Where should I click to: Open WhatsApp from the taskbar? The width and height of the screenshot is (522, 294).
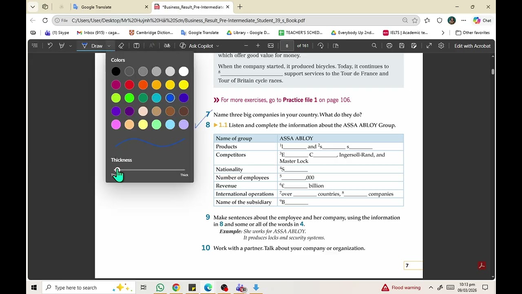(x=160, y=288)
